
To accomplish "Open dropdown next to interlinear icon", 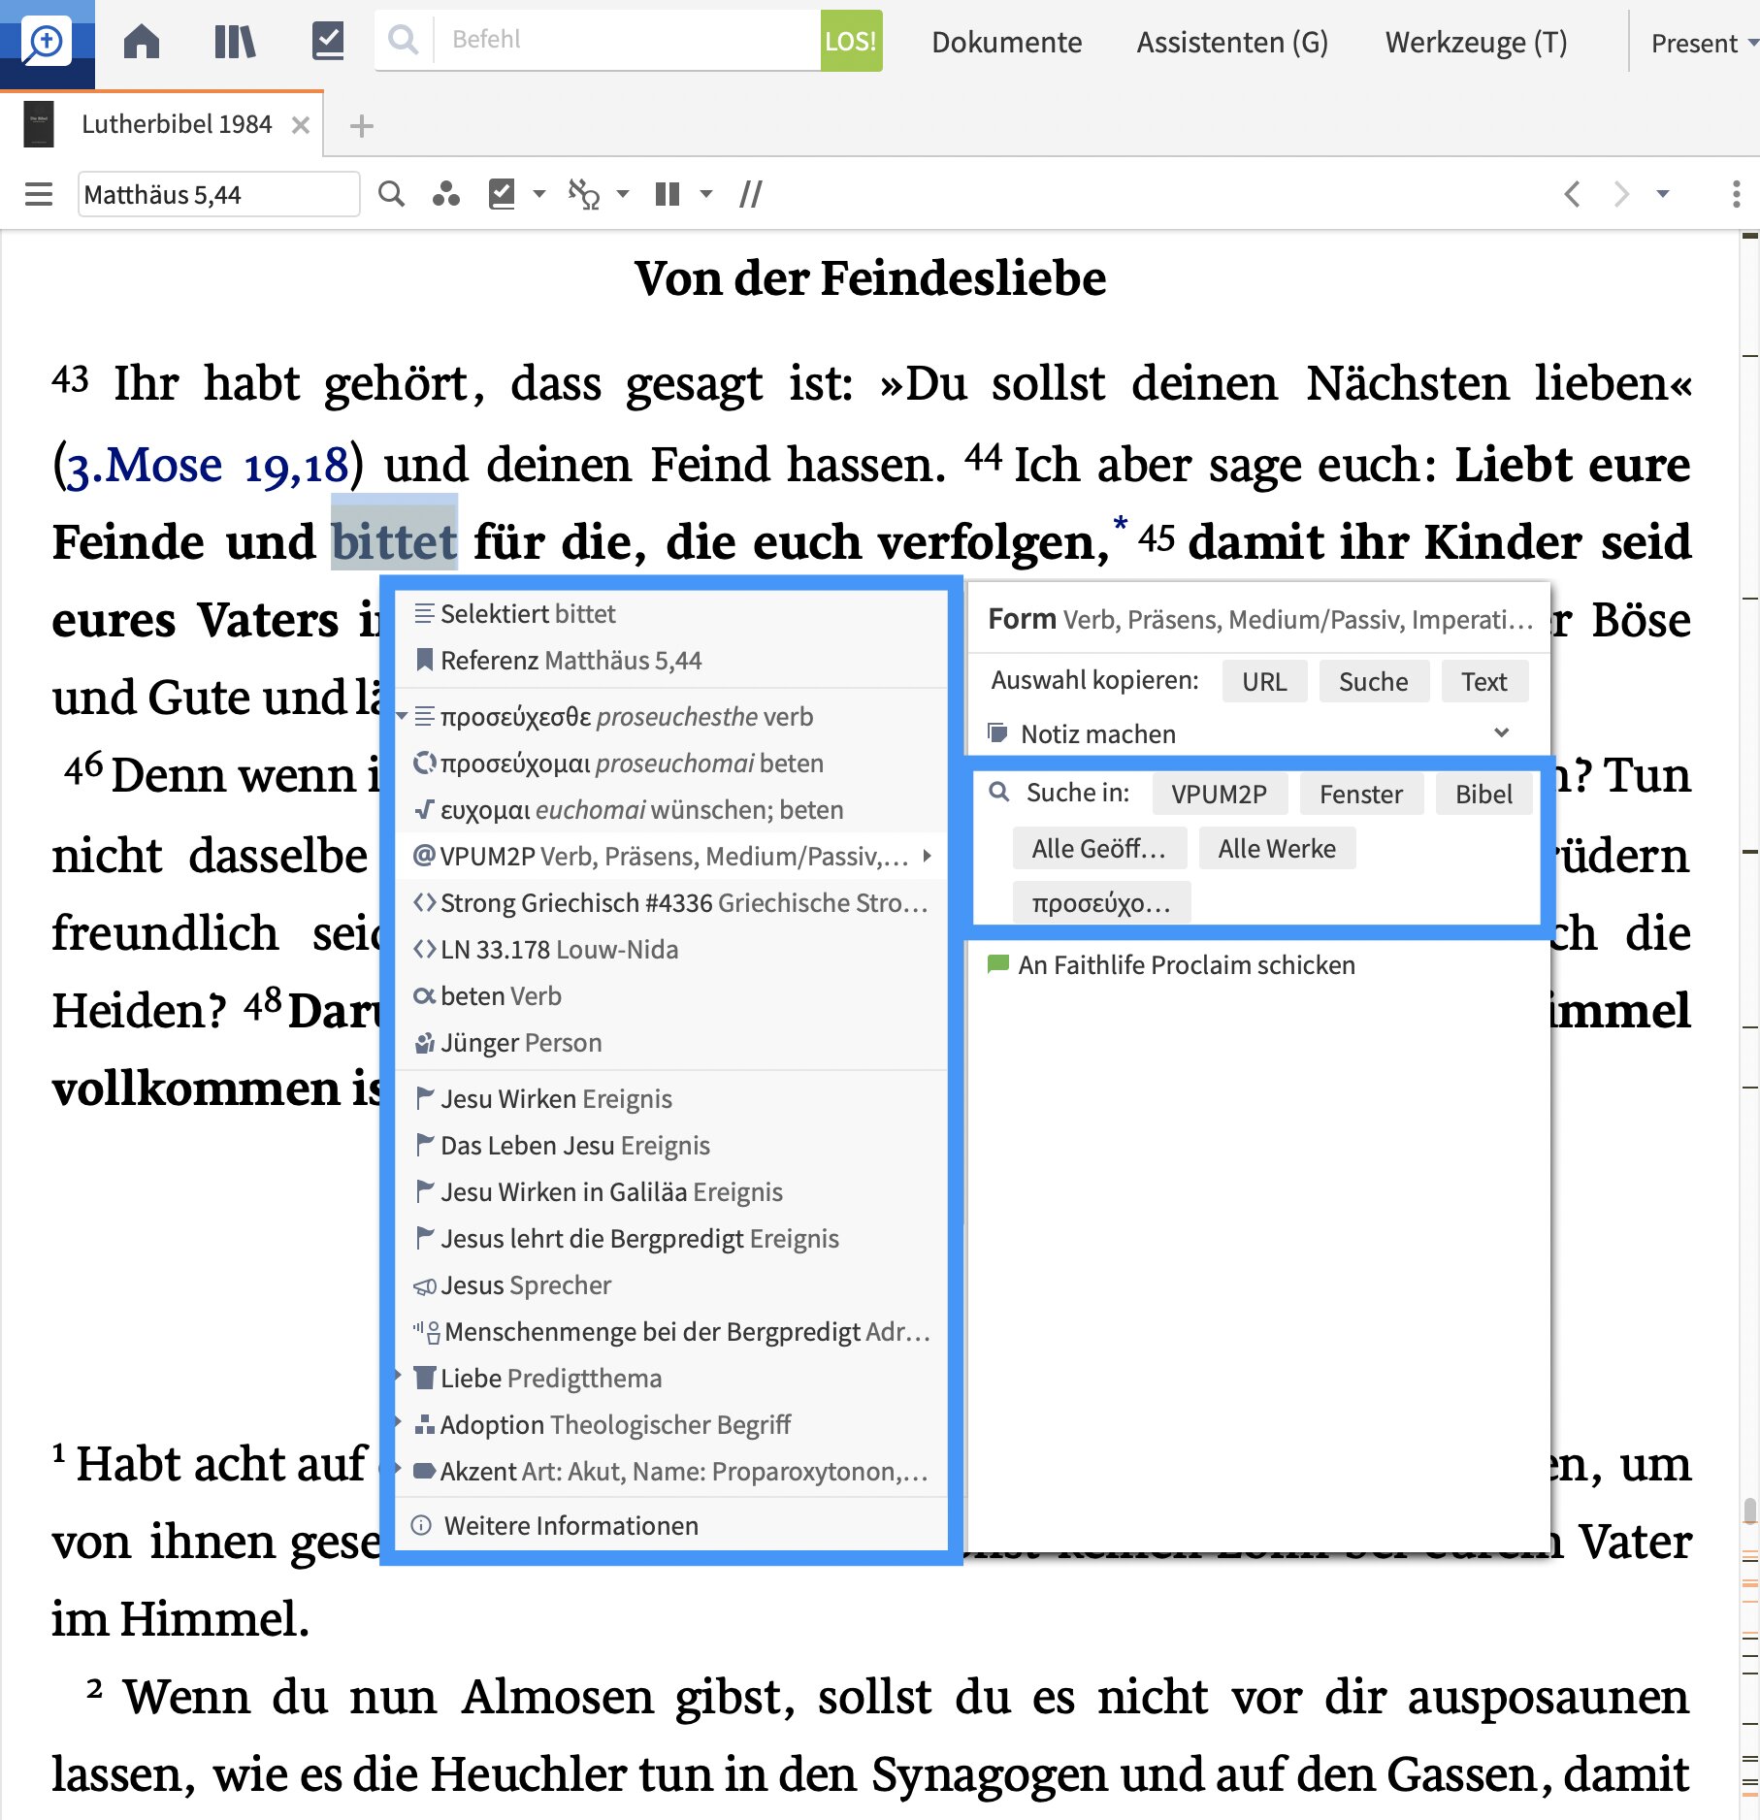I will click(x=623, y=194).
